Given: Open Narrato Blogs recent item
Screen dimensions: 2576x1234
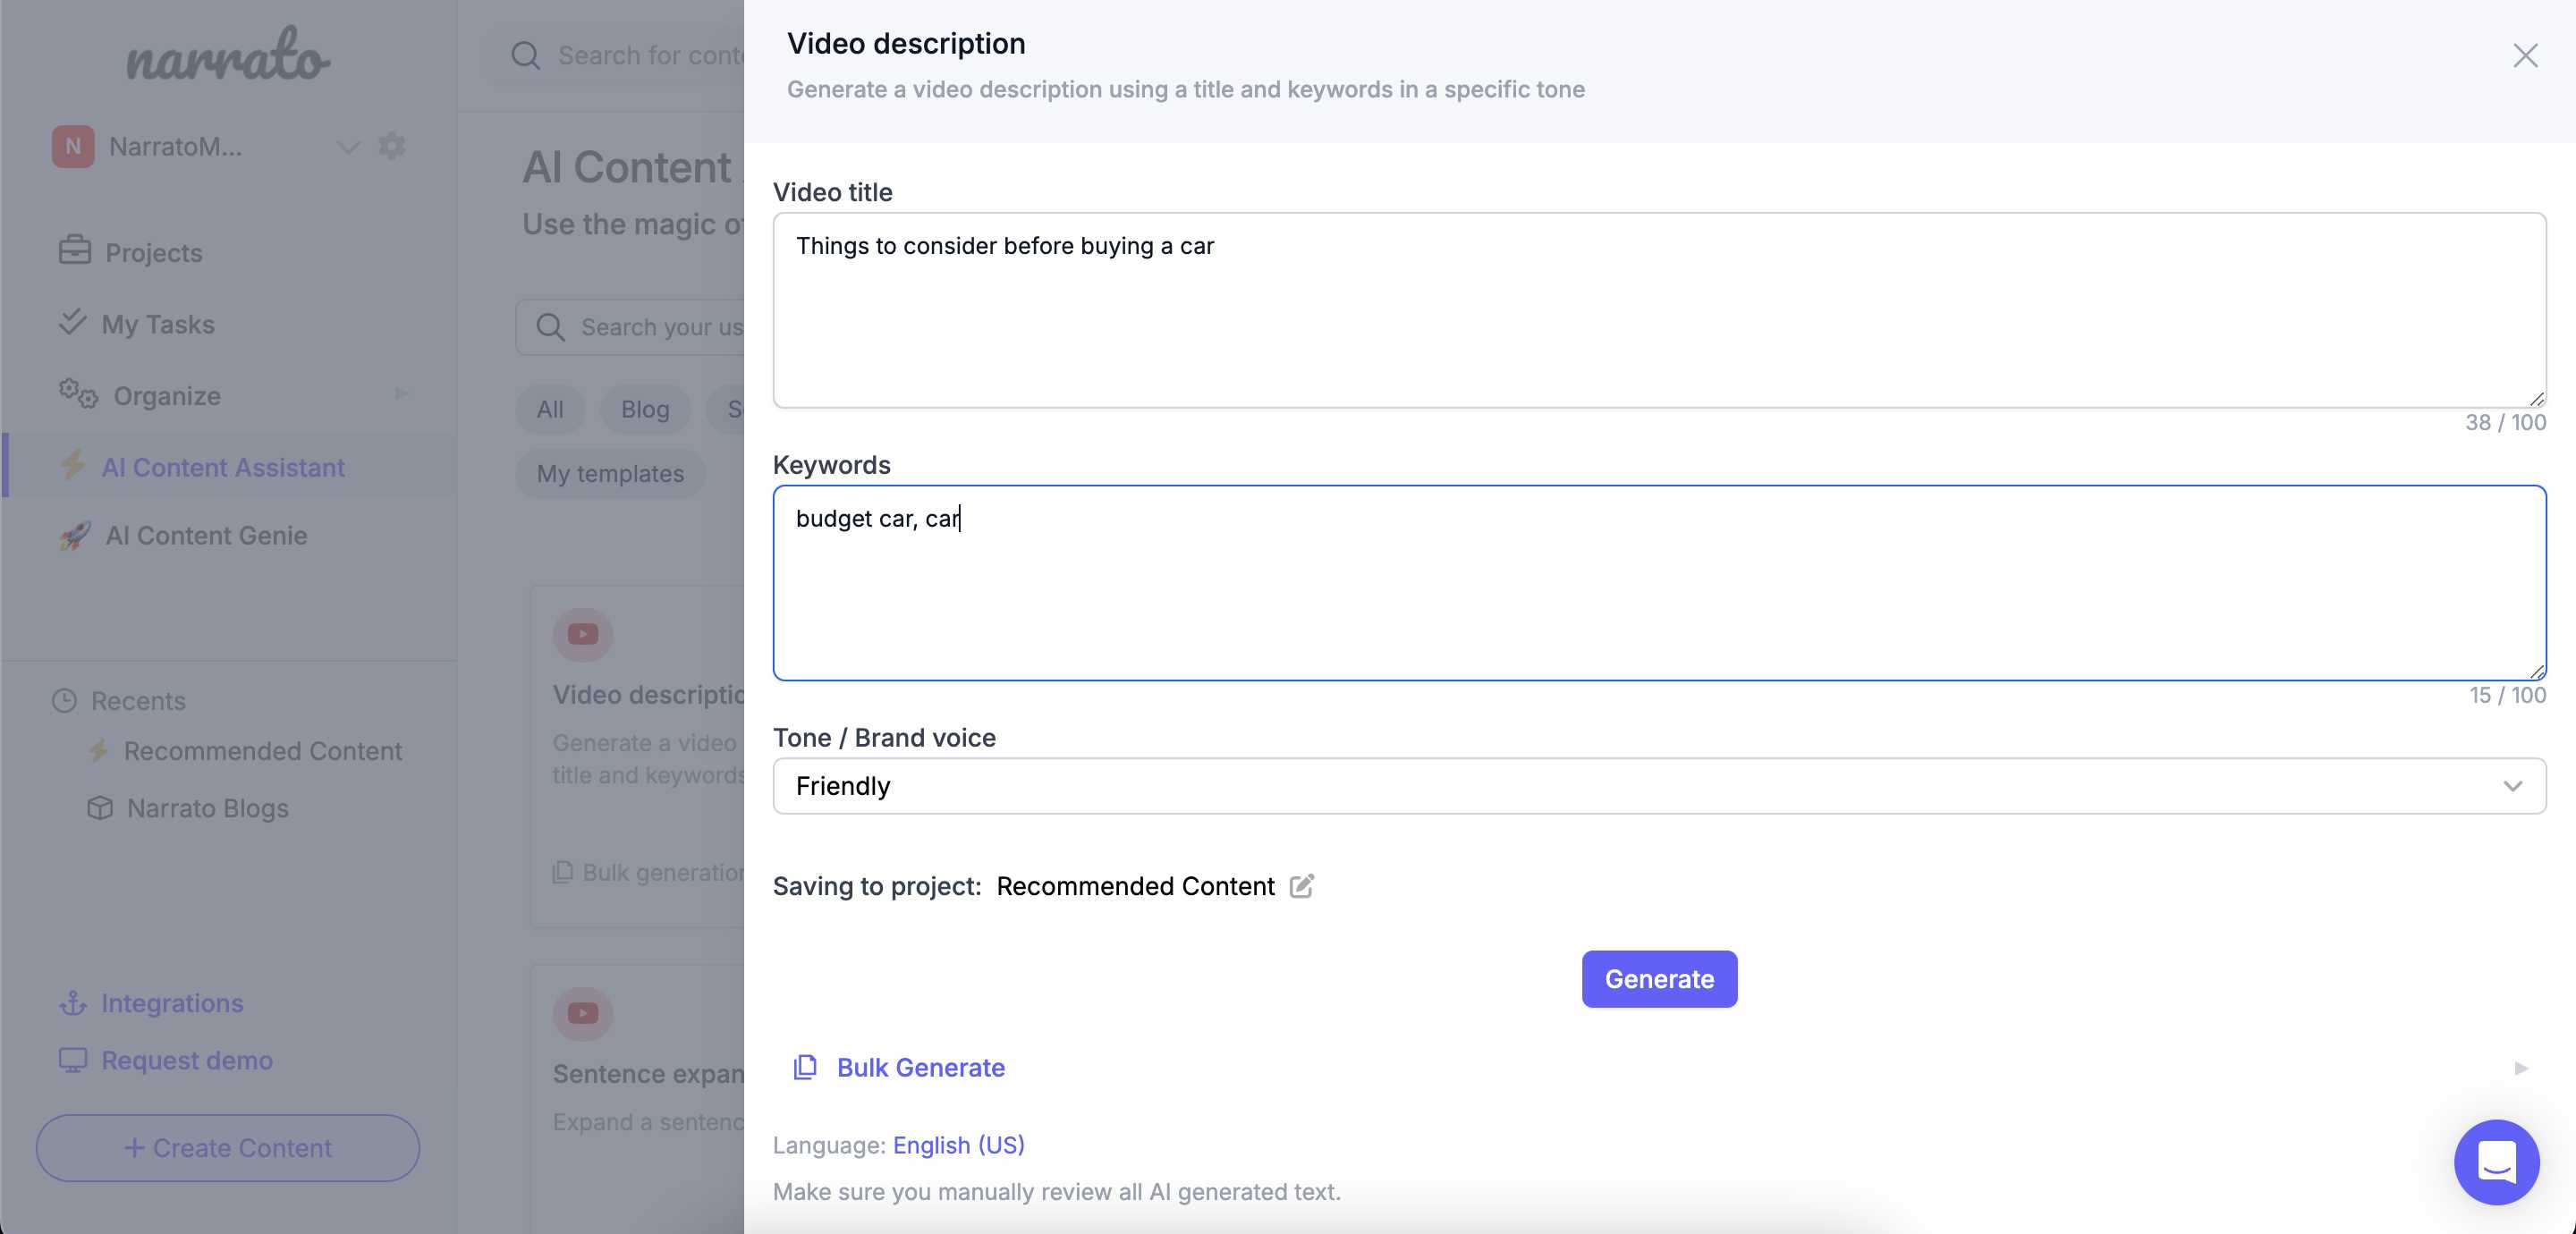Looking at the screenshot, I should (x=207, y=808).
